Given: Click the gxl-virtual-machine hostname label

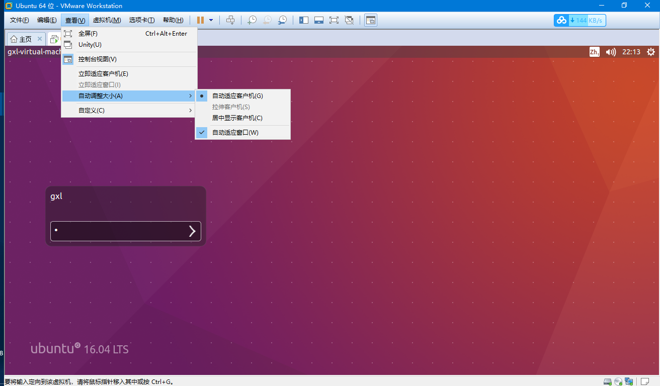Looking at the screenshot, I should click(34, 52).
